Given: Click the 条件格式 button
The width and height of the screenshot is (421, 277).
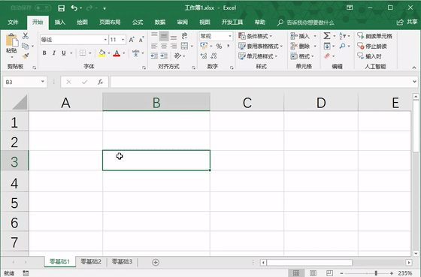Looking at the screenshot, I should coord(256,36).
